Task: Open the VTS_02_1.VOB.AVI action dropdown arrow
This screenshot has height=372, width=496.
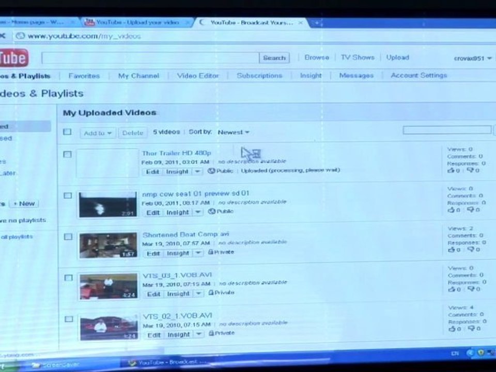Action: tap(198, 334)
